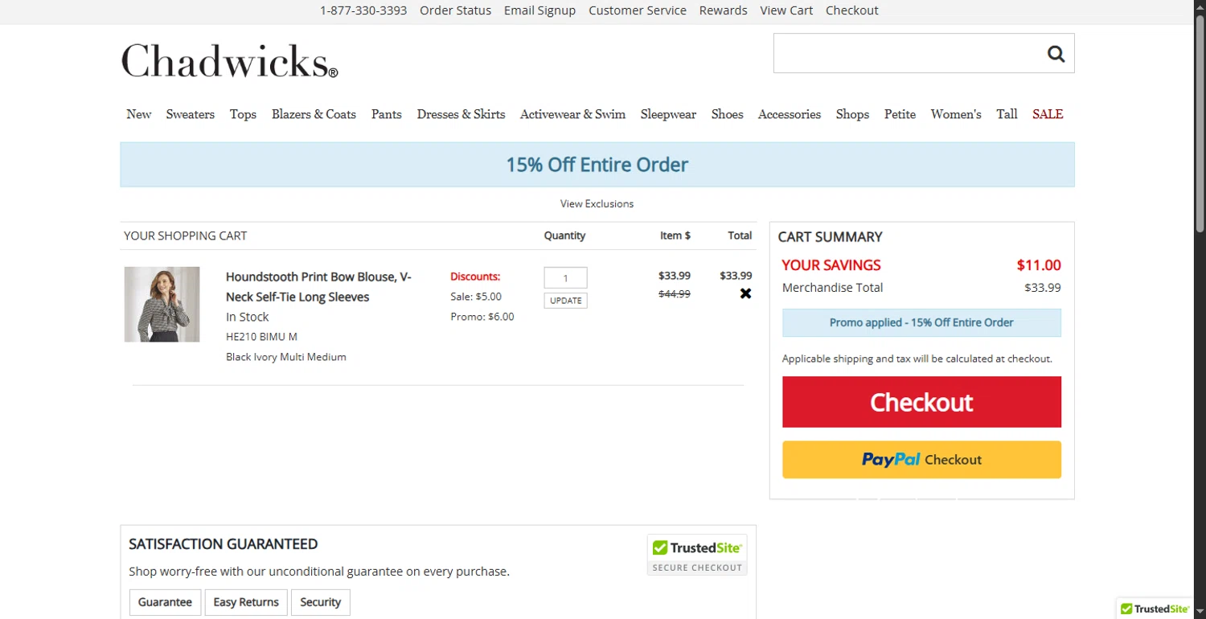Click the TrustedSite Secure Checkout badge
1206x619 pixels.
[x=697, y=555]
